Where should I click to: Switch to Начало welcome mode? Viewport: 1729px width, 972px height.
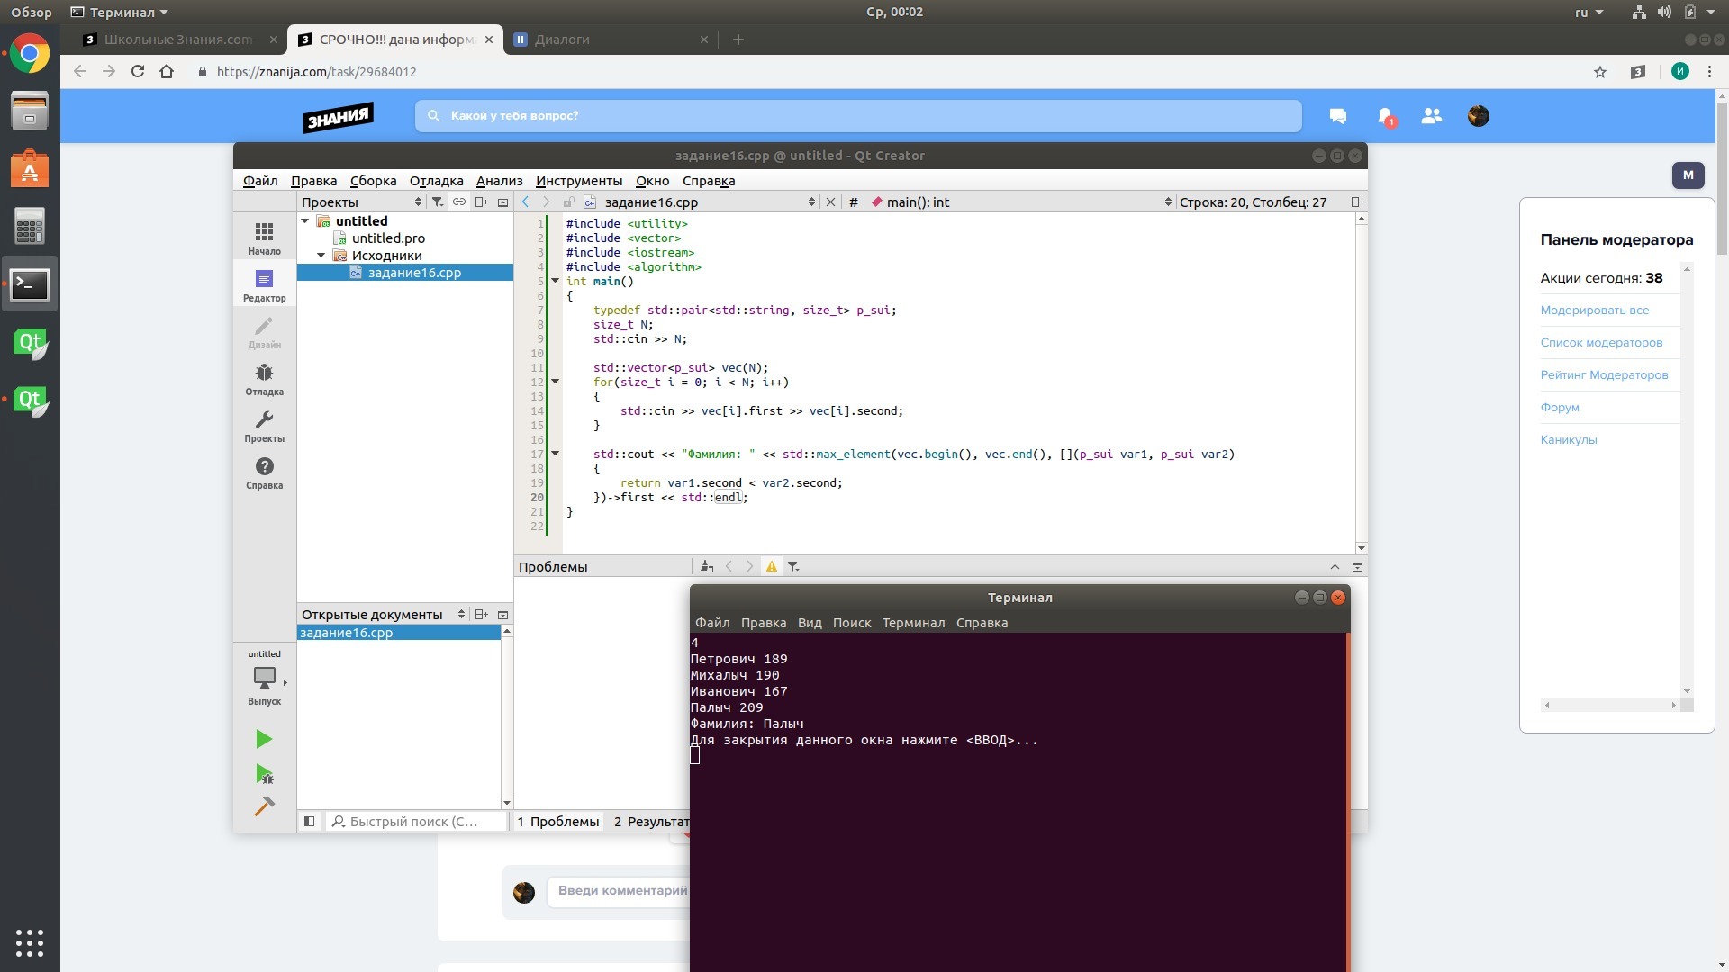click(264, 238)
